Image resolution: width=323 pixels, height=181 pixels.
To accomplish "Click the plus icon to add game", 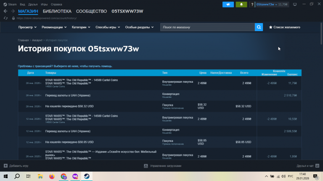I will click(x=5, y=166).
